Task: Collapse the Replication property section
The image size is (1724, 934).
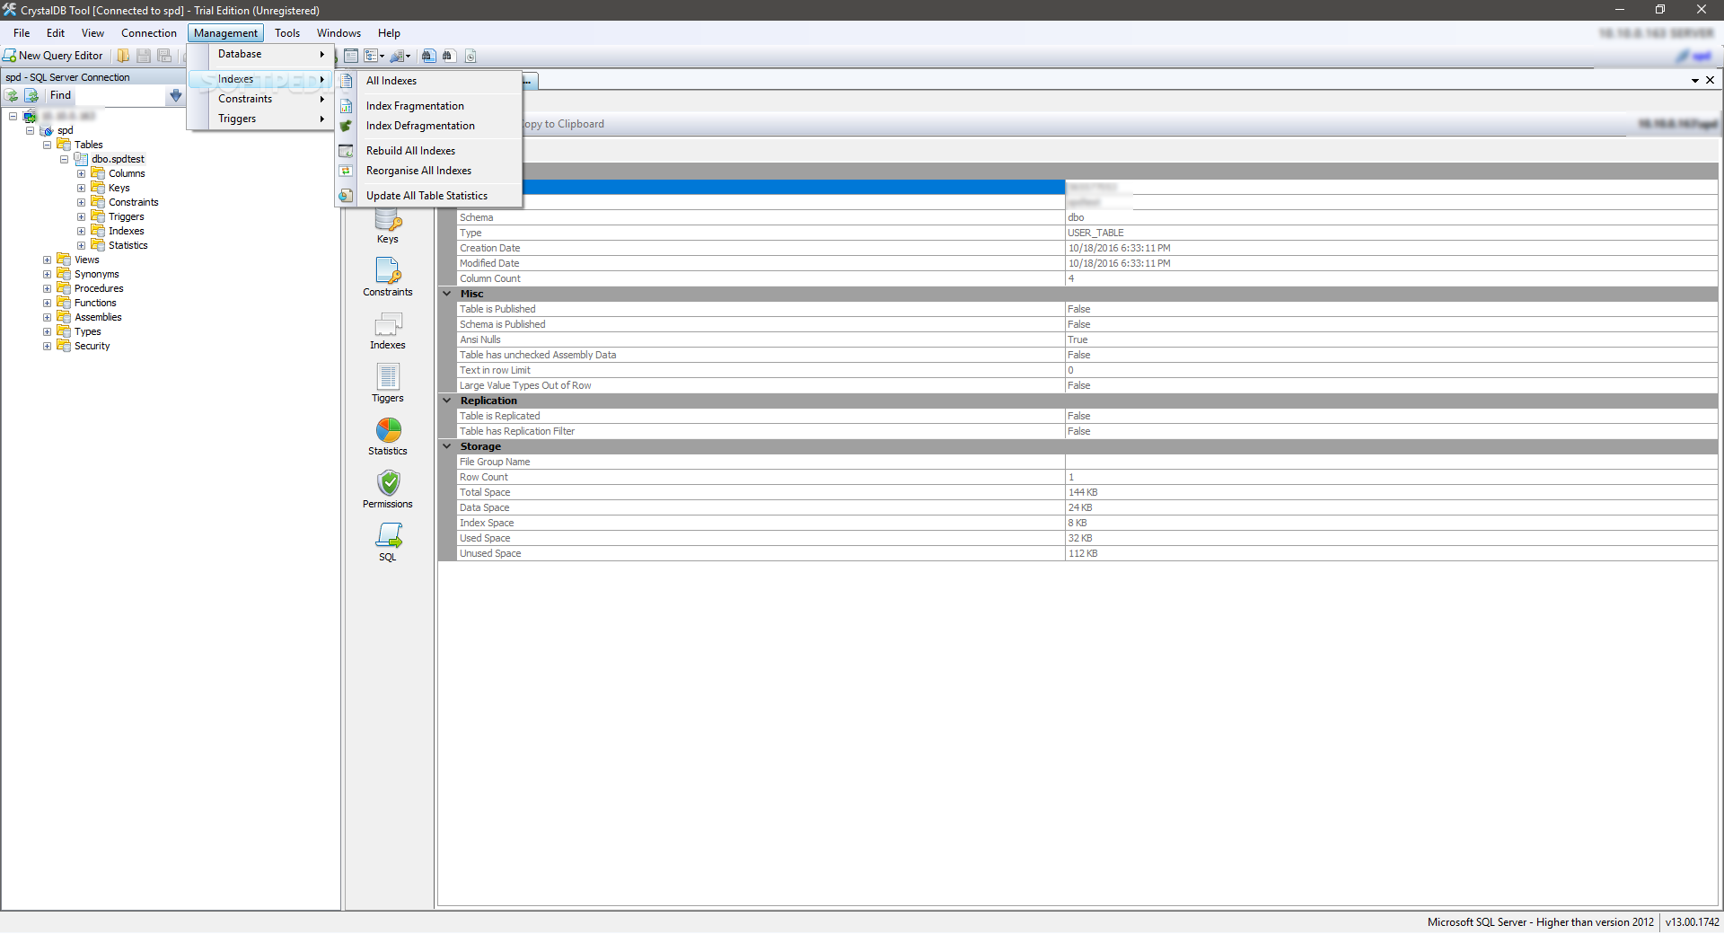Action: tap(446, 401)
